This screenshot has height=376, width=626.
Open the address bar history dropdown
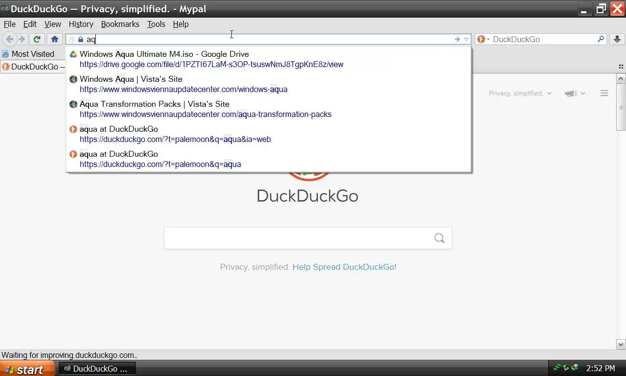coord(467,39)
